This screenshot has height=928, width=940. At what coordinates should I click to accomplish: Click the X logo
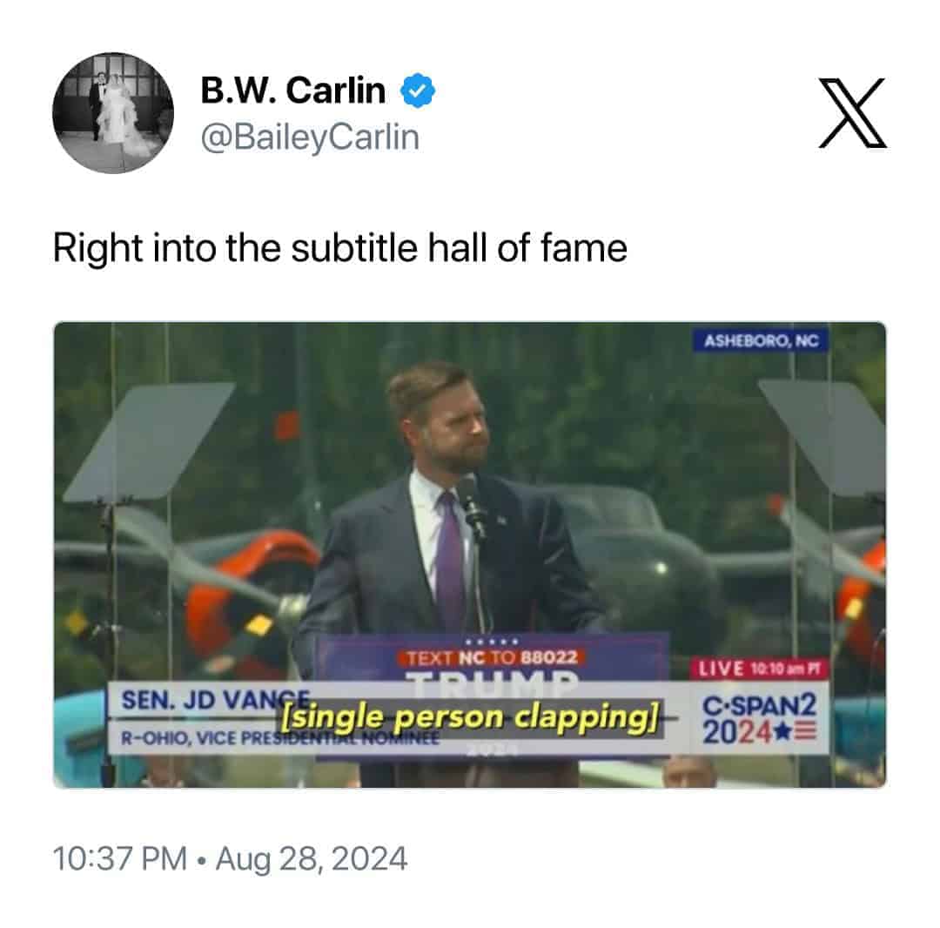[x=852, y=112]
